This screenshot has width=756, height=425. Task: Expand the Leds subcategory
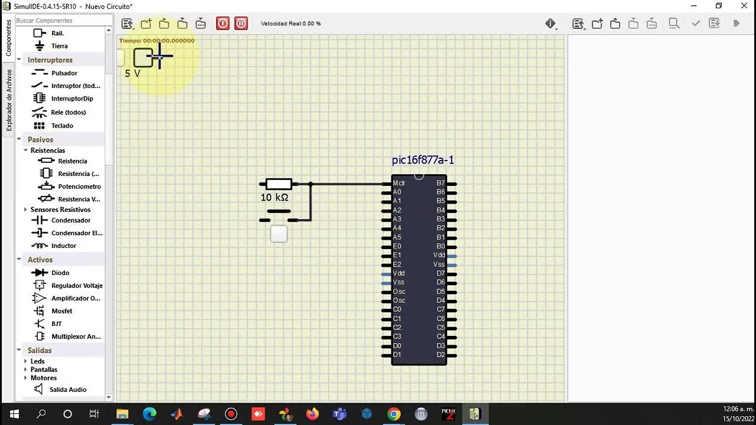(25, 361)
